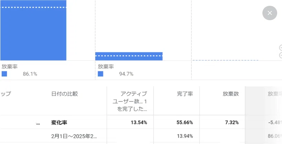Sort by 放棄数 column header
The image size is (282, 144).
[x=231, y=94]
